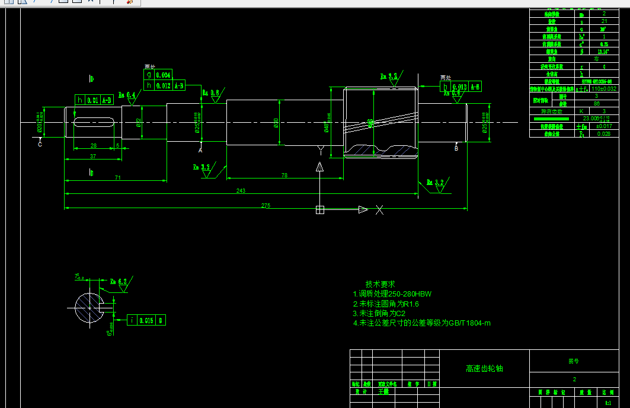Select note 2.未标注圆角为R1.6
The height and width of the screenshot is (408, 630).
[386, 304]
